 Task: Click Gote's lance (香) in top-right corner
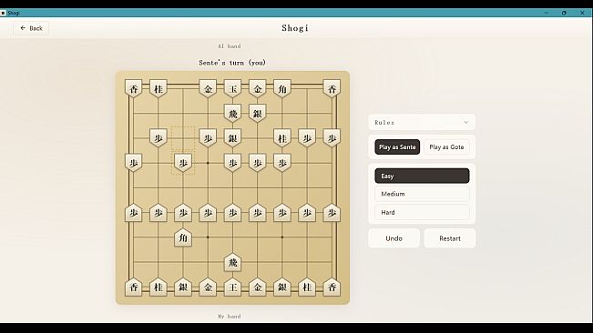(x=332, y=89)
